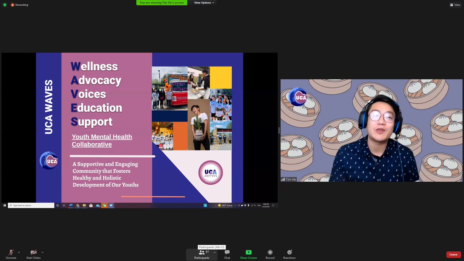Image resolution: width=464 pixels, height=261 pixels.
Task: Select Tim He's video thumbnail
Action: (x=371, y=130)
